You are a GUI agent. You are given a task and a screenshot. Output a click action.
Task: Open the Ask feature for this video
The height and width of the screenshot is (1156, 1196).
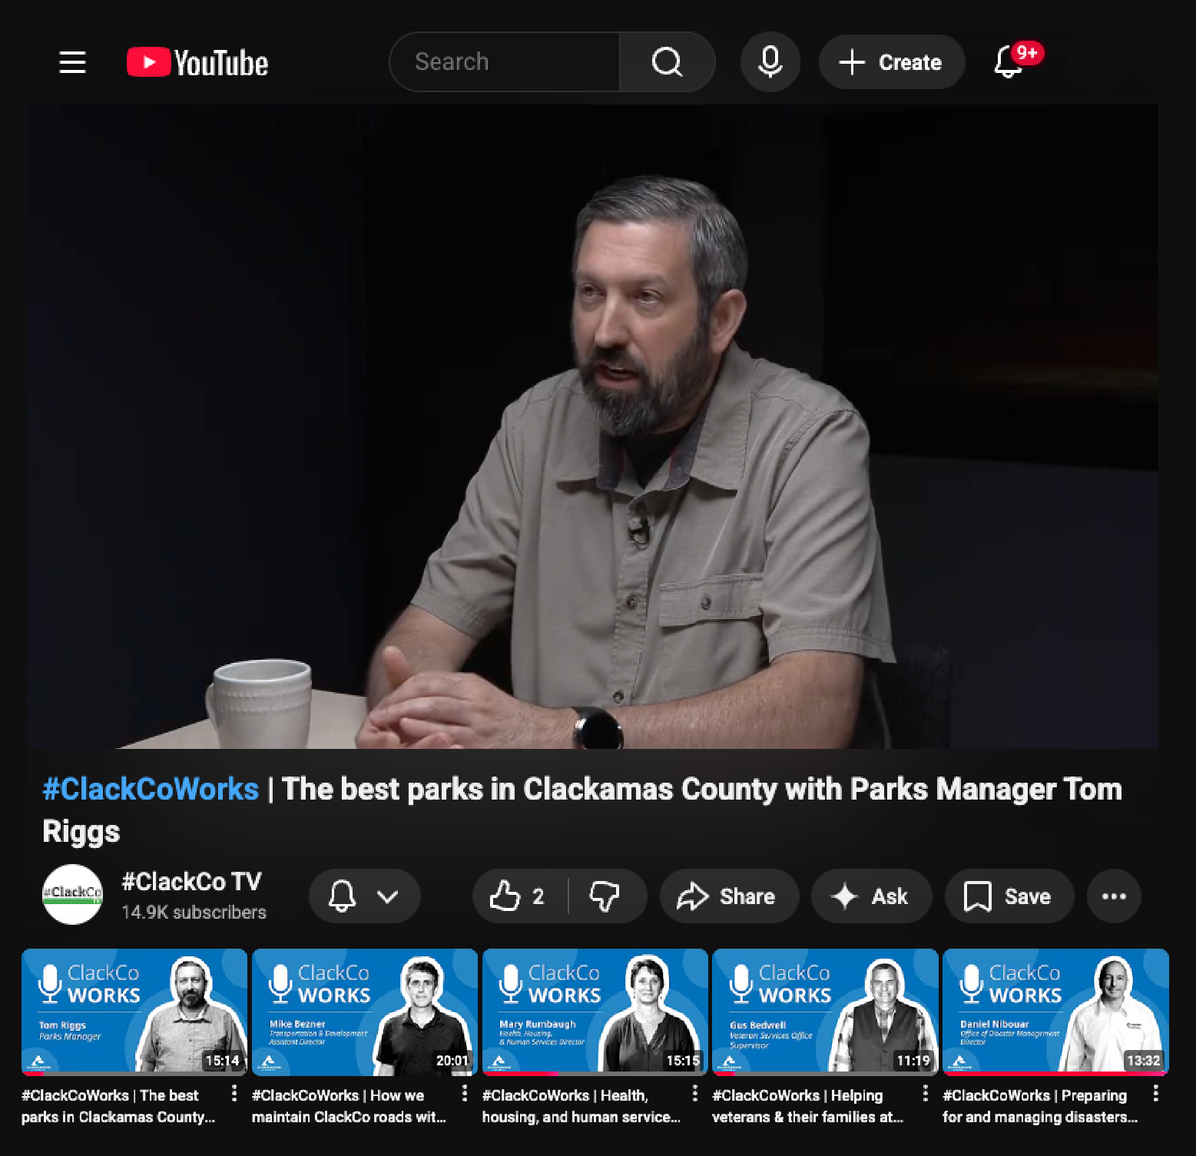pyautogui.click(x=871, y=896)
